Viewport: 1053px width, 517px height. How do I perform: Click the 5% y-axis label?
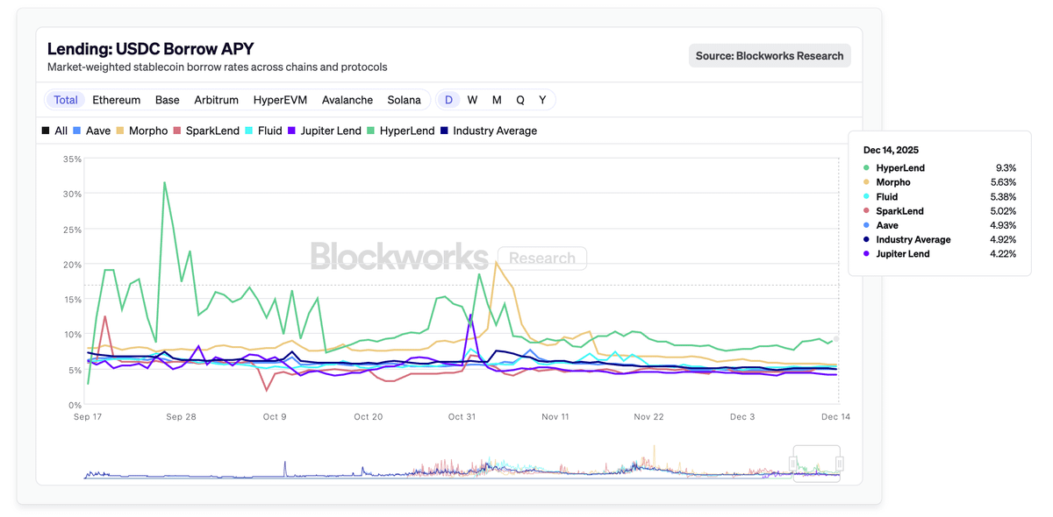point(75,370)
